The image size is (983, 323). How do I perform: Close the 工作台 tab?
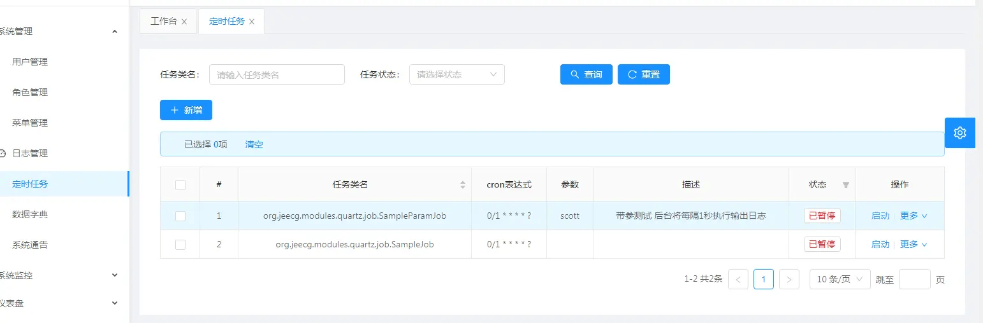pos(184,22)
